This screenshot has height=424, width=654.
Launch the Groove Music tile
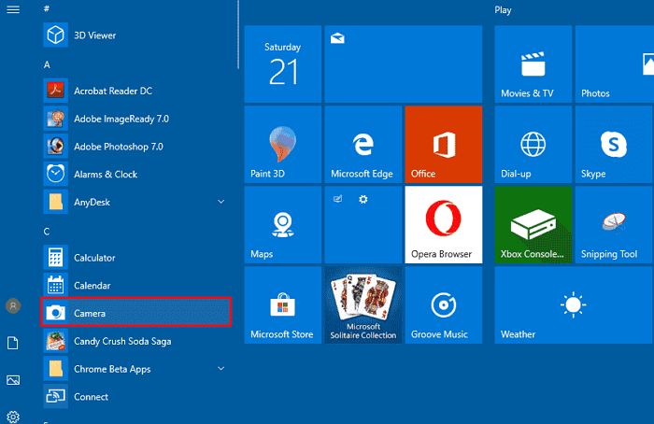444,305
